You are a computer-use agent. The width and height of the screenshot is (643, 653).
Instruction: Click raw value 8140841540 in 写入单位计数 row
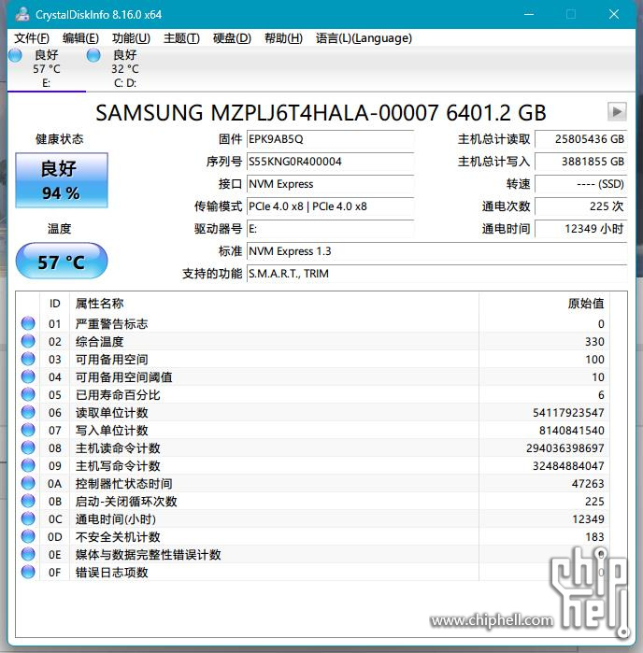(571, 431)
